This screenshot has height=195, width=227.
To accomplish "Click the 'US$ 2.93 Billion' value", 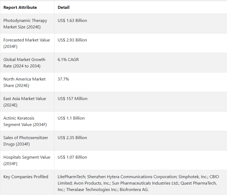I will point(72,40).
